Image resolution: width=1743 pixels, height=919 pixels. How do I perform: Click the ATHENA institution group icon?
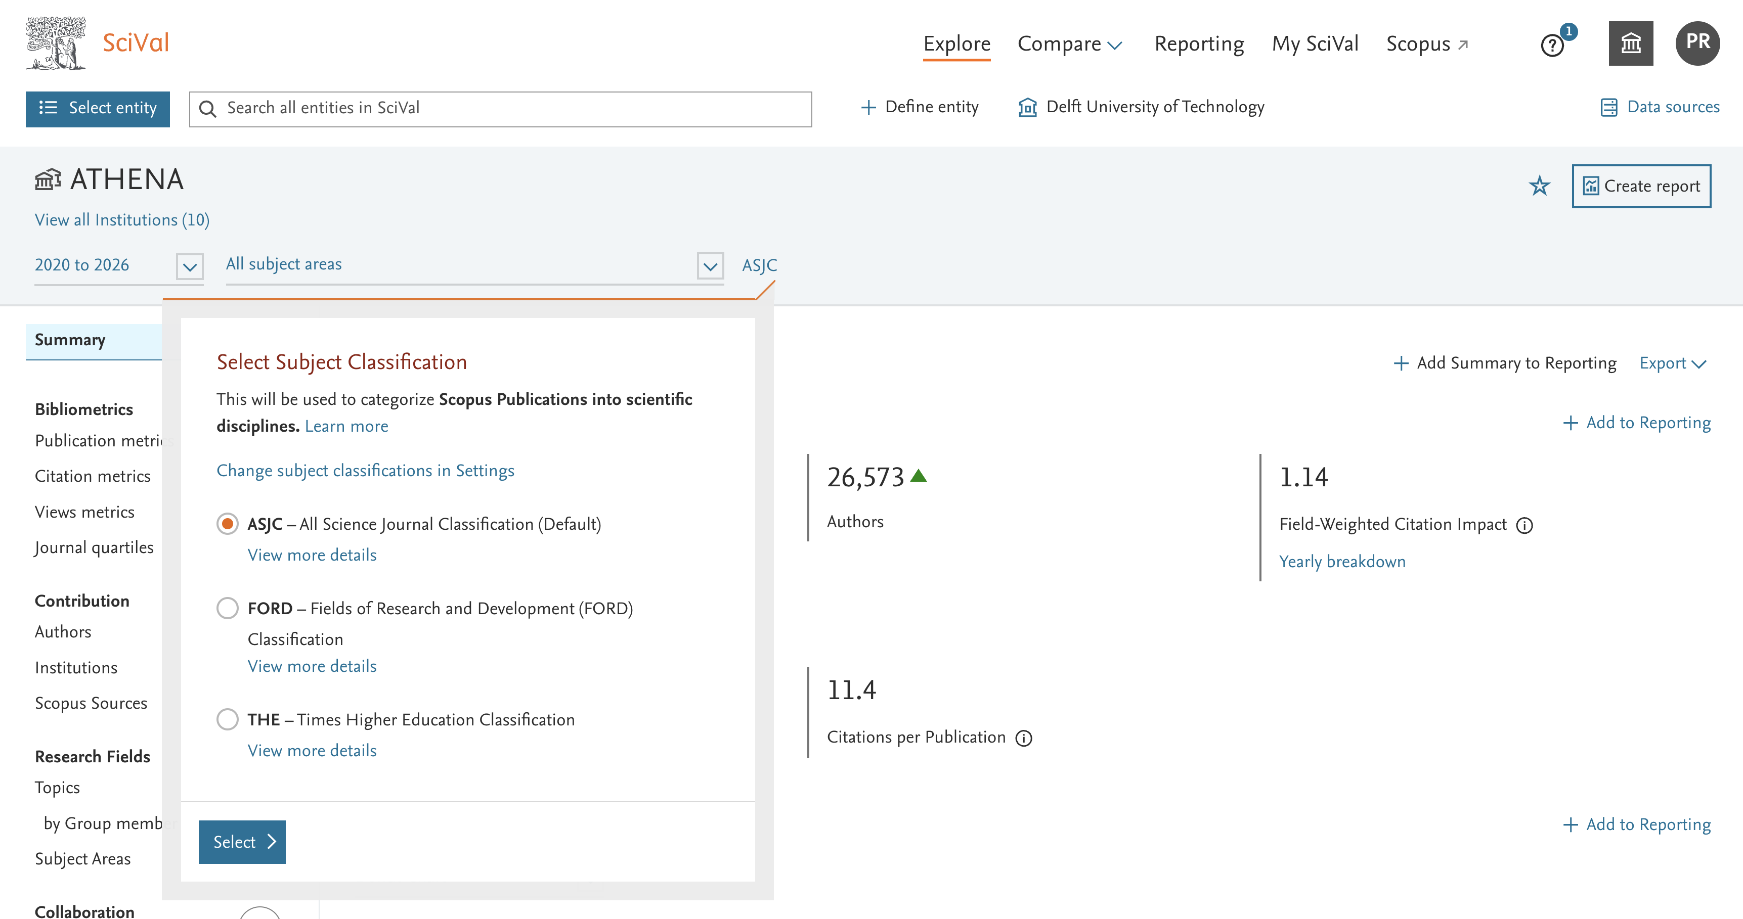click(48, 180)
